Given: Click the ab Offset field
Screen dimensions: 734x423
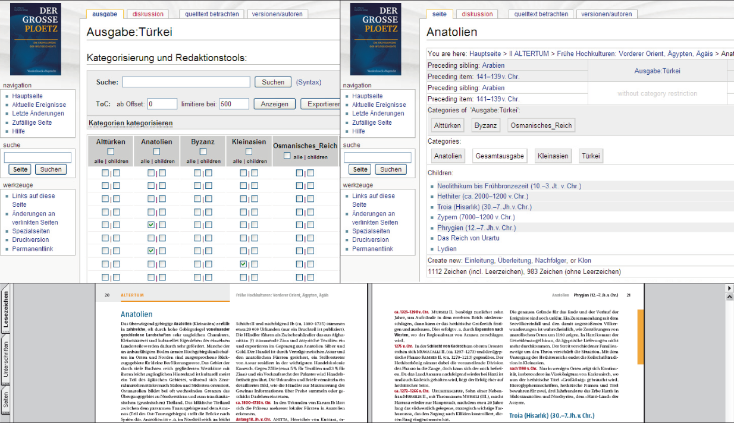Looking at the screenshot, I should coord(162,104).
